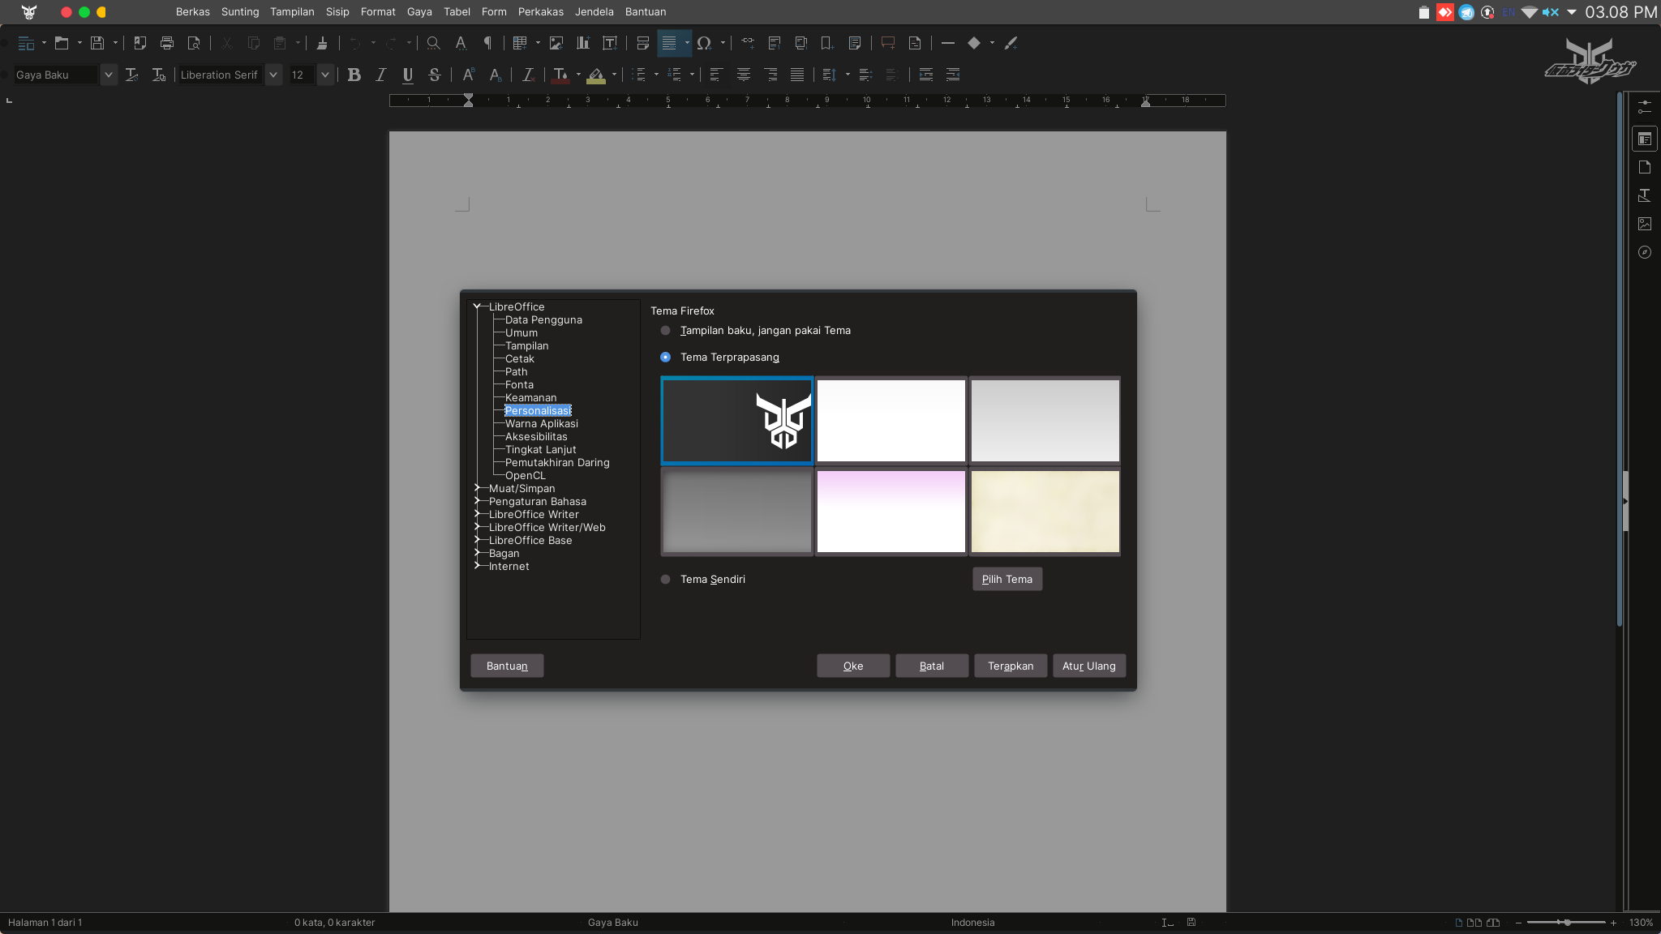Click the Underline icon in toolbar
This screenshot has width=1661, height=934.
(x=408, y=75)
